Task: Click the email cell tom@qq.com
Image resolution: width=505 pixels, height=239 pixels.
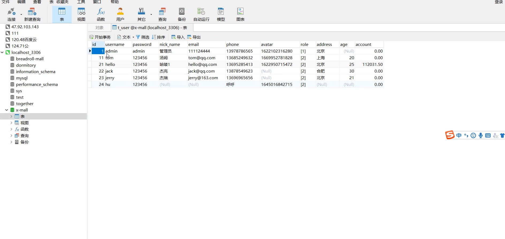Action: (x=202, y=58)
